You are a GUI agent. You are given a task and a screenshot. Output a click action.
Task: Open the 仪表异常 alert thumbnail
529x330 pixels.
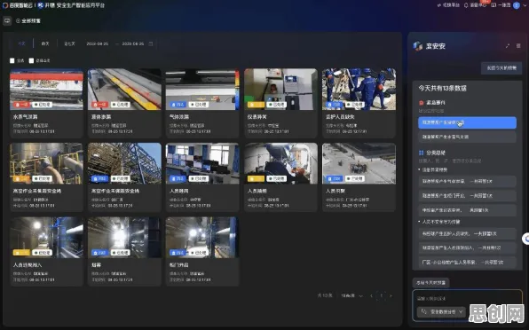point(280,90)
